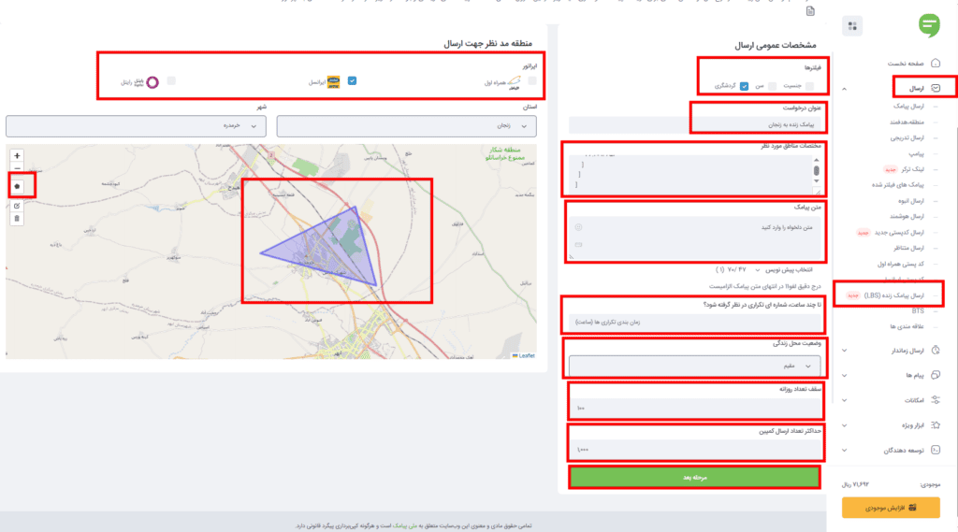Click the card icon in message box
The width and height of the screenshot is (958, 532).
tap(578, 244)
